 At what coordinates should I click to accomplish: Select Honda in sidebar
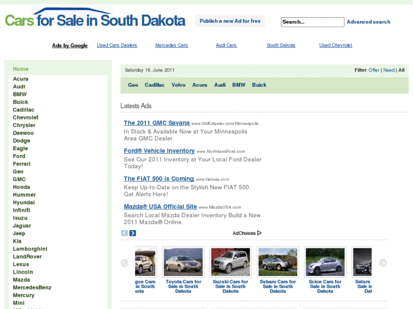22,187
